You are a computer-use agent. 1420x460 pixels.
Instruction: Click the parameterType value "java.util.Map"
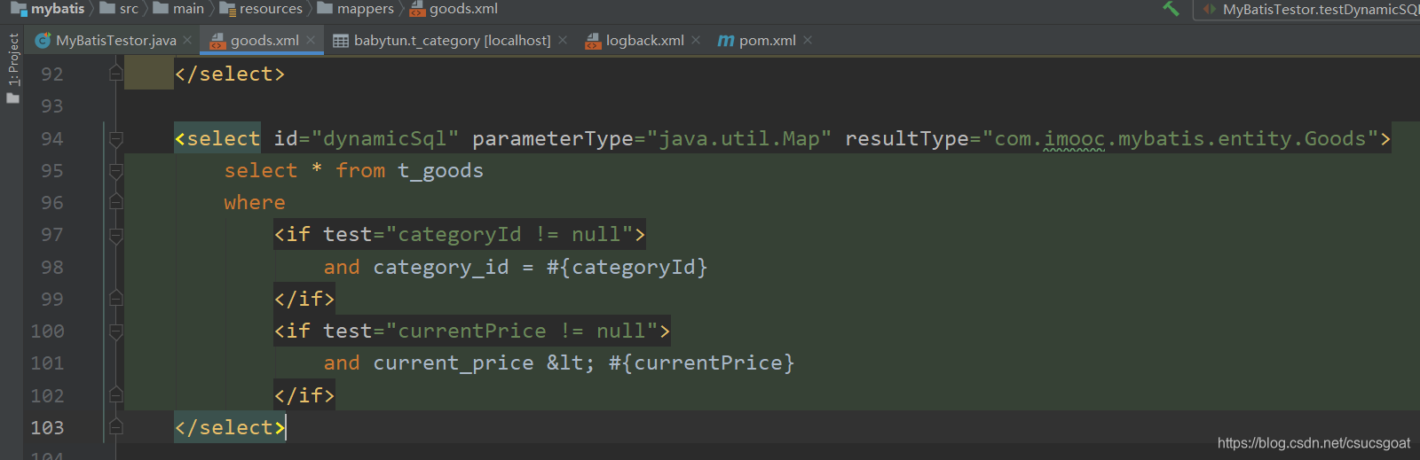[739, 138]
